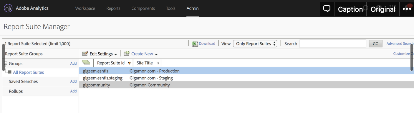Click the Adobe Analytics logo icon
The image size is (414, 113).
[x=8, y=8]
